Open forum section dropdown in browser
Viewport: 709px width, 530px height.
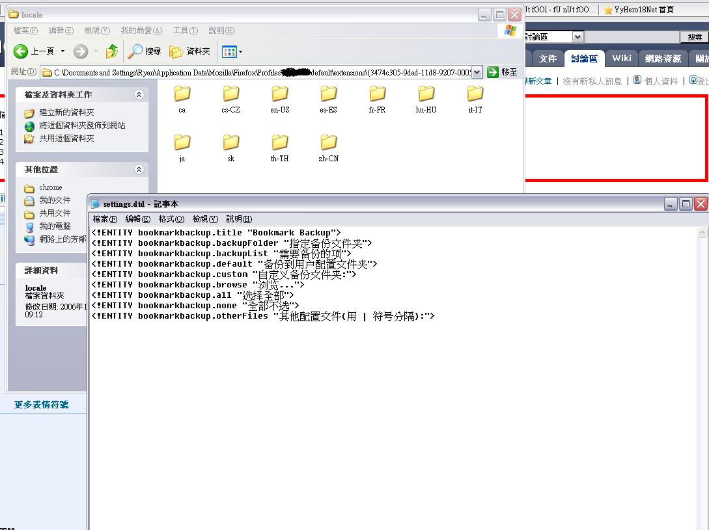[577, 36]
